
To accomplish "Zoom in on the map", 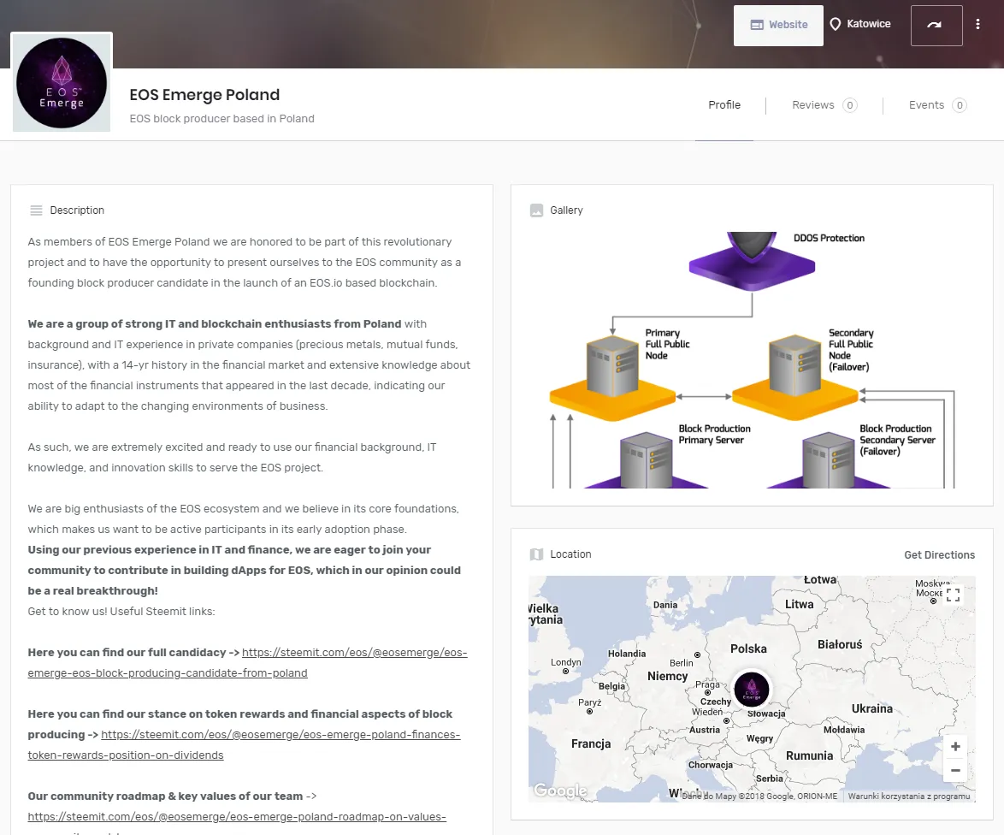I will pos(954,747).
